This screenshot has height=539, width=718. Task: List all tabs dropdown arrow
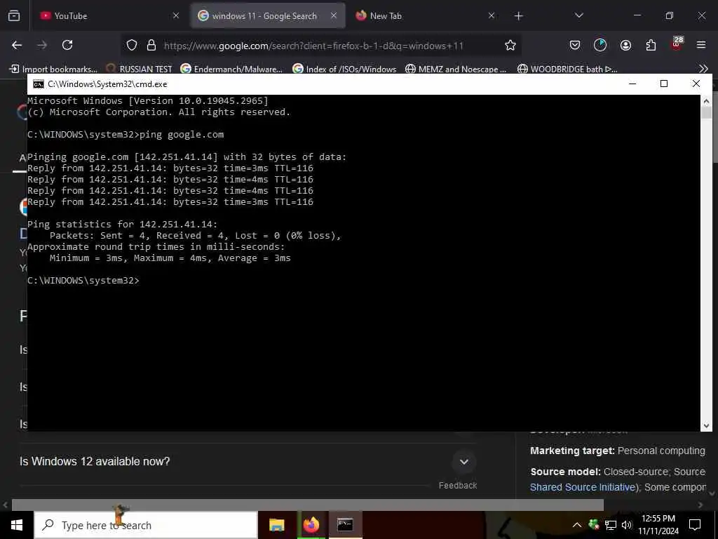(x=578, y=15)
